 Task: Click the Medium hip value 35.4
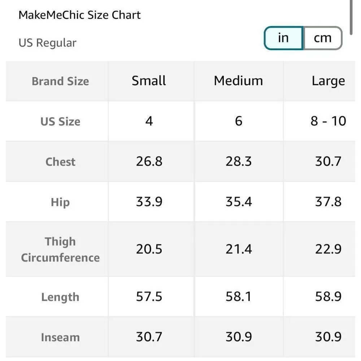coord(238,202)
